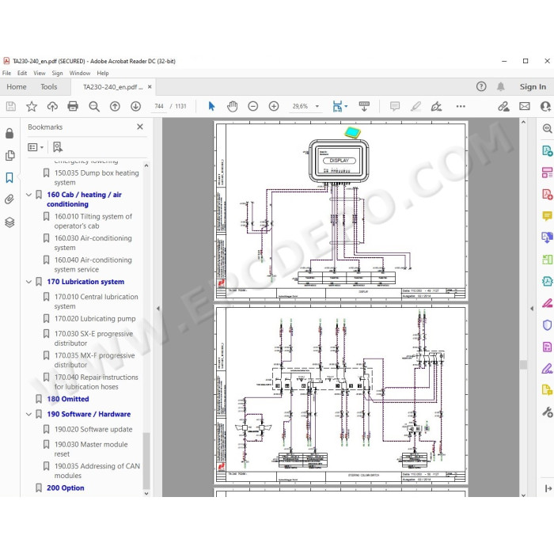Open Protect shield tool in right pane
Viewport: 554px width, 554px height.
pos(547,324)
